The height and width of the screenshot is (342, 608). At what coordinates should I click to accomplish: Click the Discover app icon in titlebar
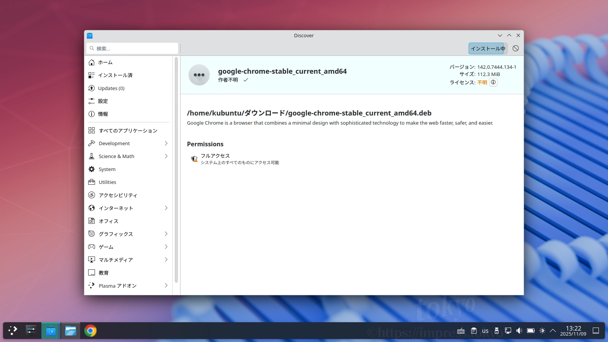[90, 36]
